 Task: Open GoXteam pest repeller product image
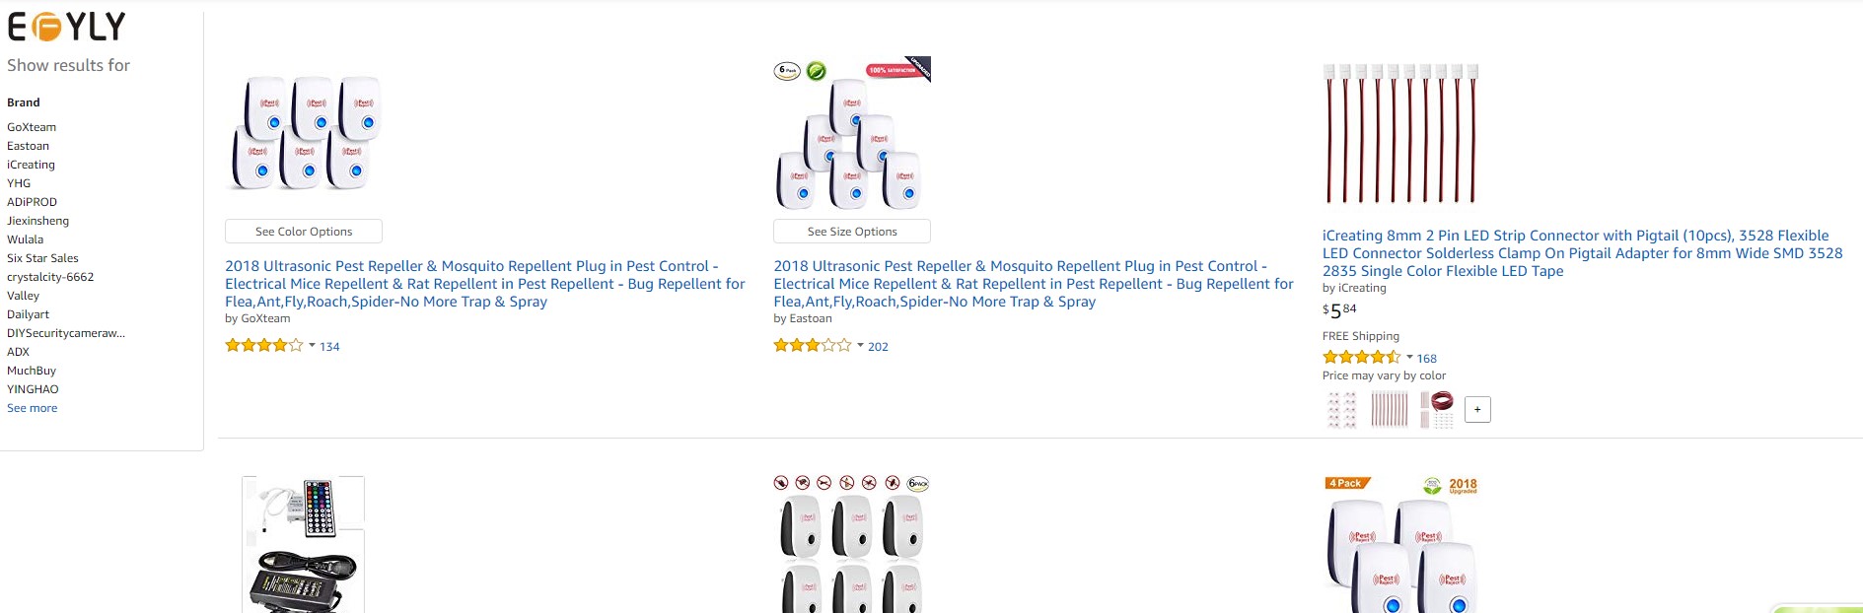pyautogui.click(x=304, y=133)
